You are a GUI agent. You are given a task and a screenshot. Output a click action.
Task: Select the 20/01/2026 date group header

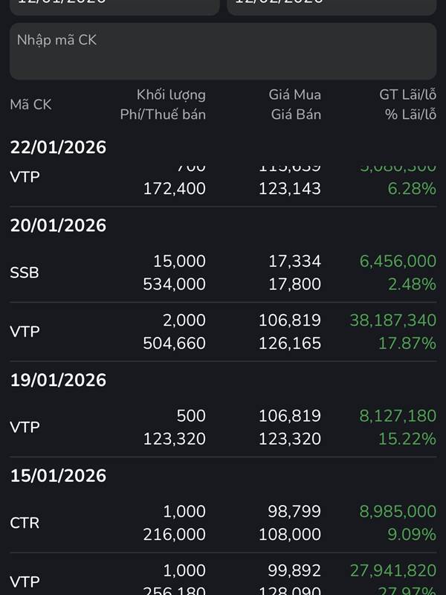[59, 225]
